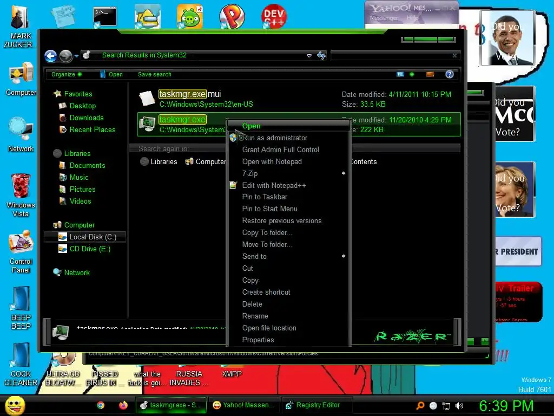554x416 pixels.
Task: Open the Angry Birds pig desktop icon
Action: point(190,16)
